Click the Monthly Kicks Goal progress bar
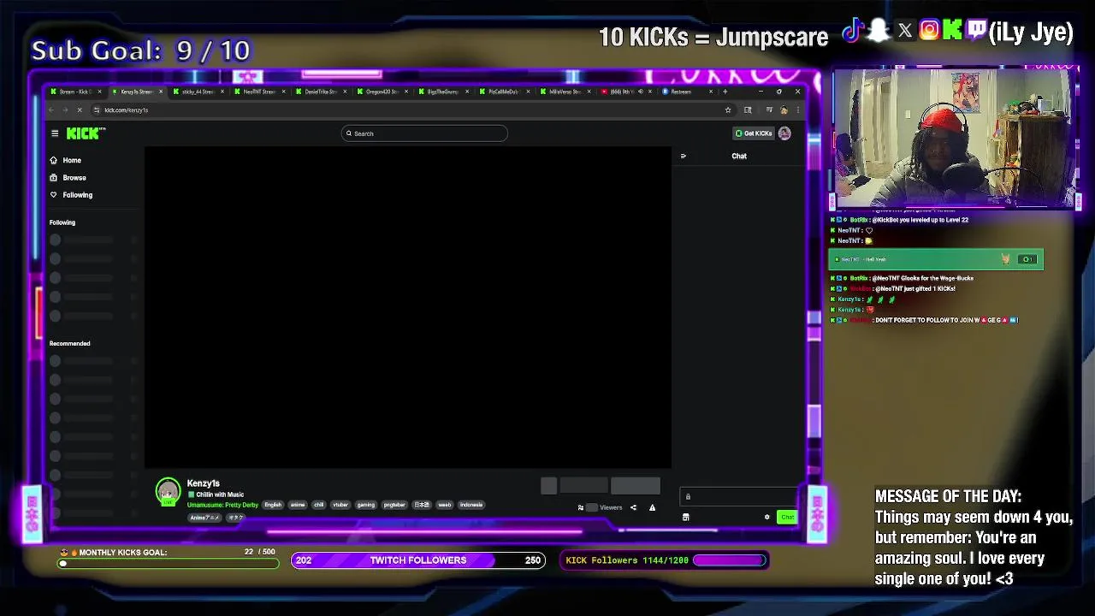This screenshot has width=1095, height=616. click(169, 563)
